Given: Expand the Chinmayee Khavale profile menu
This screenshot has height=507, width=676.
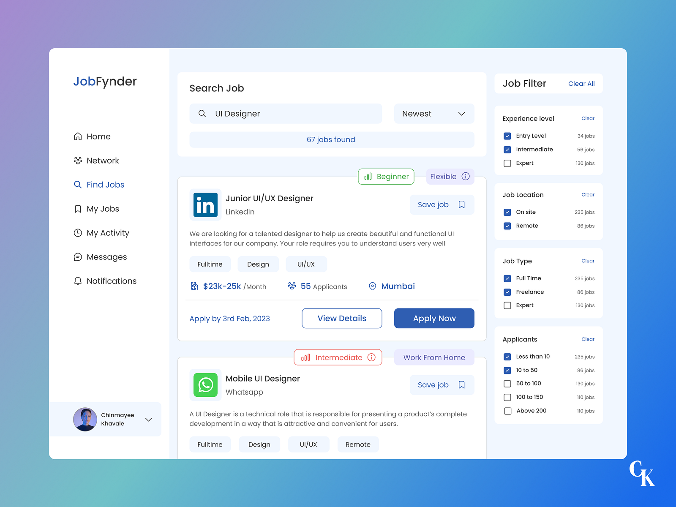Looking at the screenshot, I should click(148, 420).
